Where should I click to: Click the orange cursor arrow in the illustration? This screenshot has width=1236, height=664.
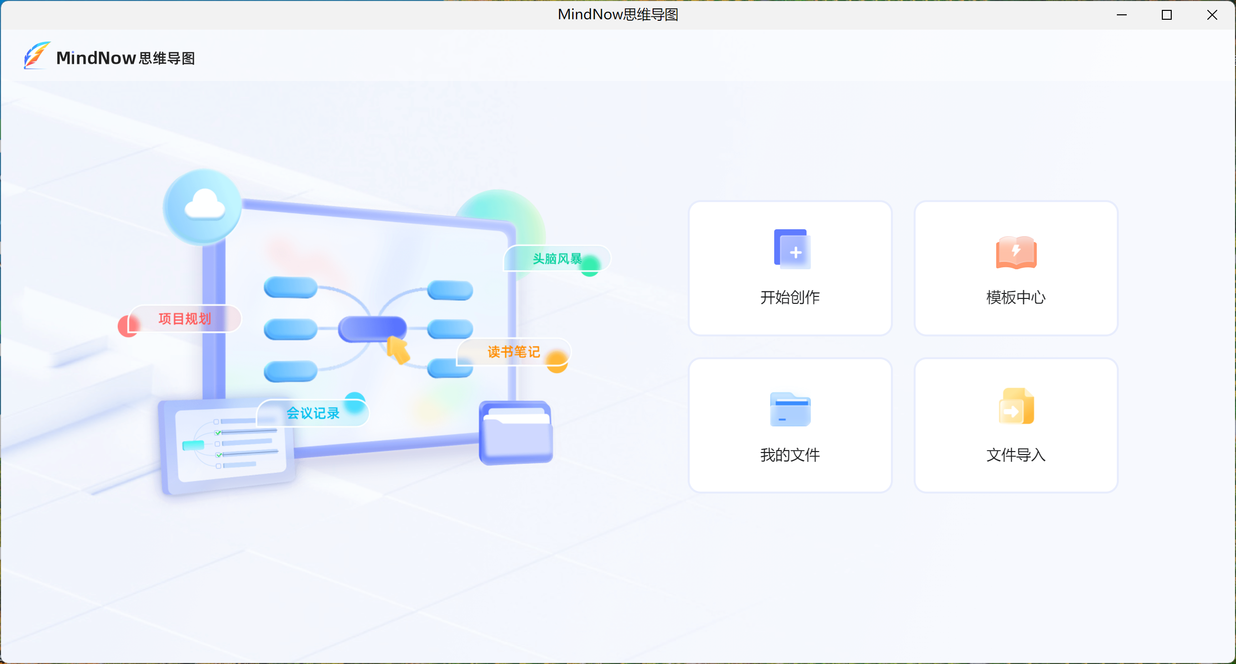[398, 350]
